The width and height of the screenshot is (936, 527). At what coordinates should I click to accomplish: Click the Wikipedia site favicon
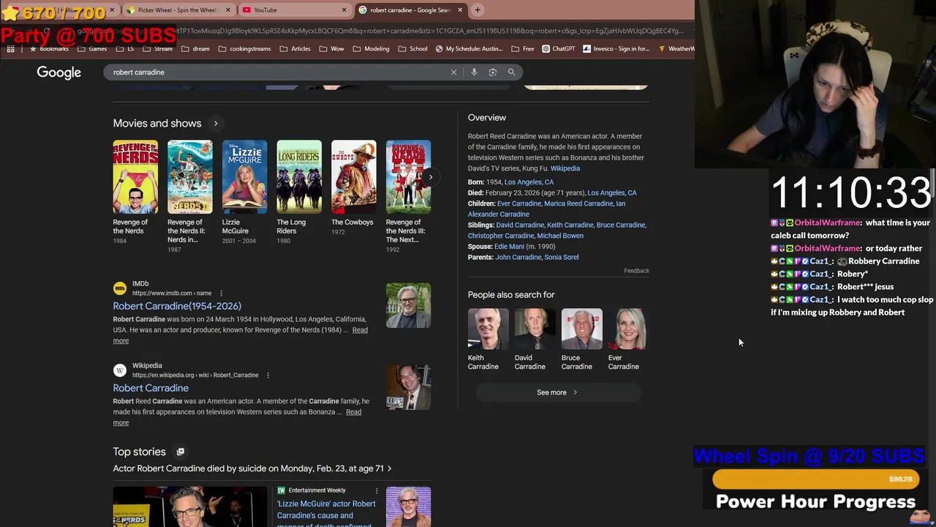point(120,370)
